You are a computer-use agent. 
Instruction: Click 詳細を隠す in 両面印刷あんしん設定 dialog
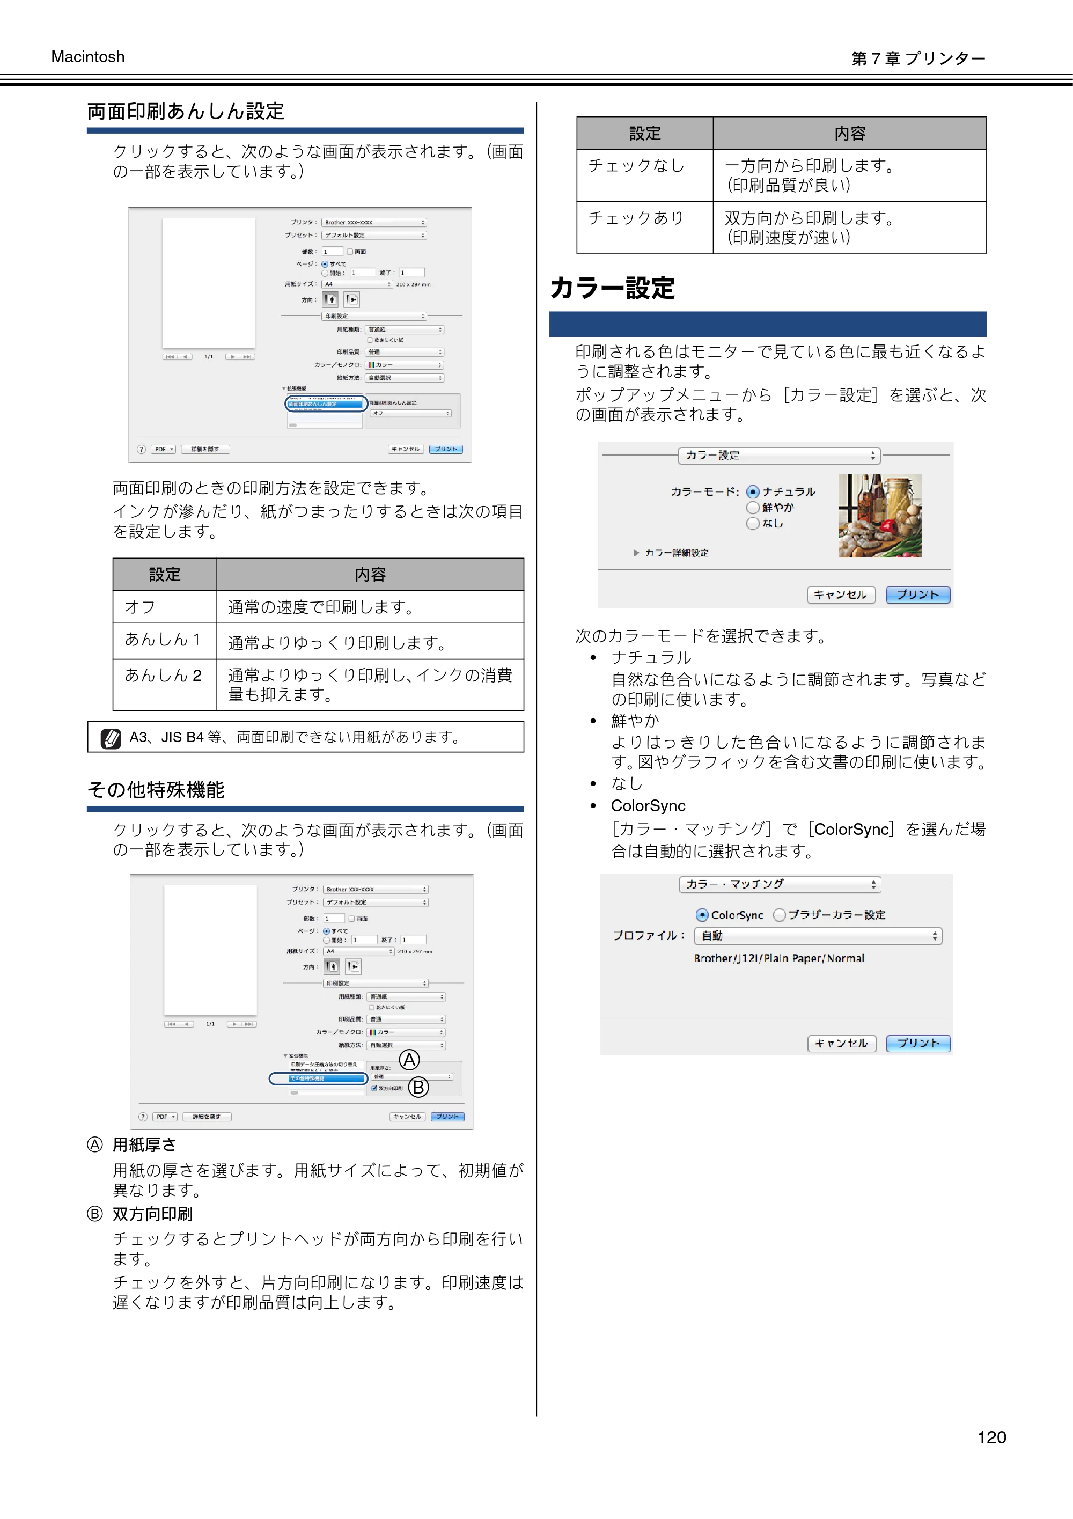point(205,449)
